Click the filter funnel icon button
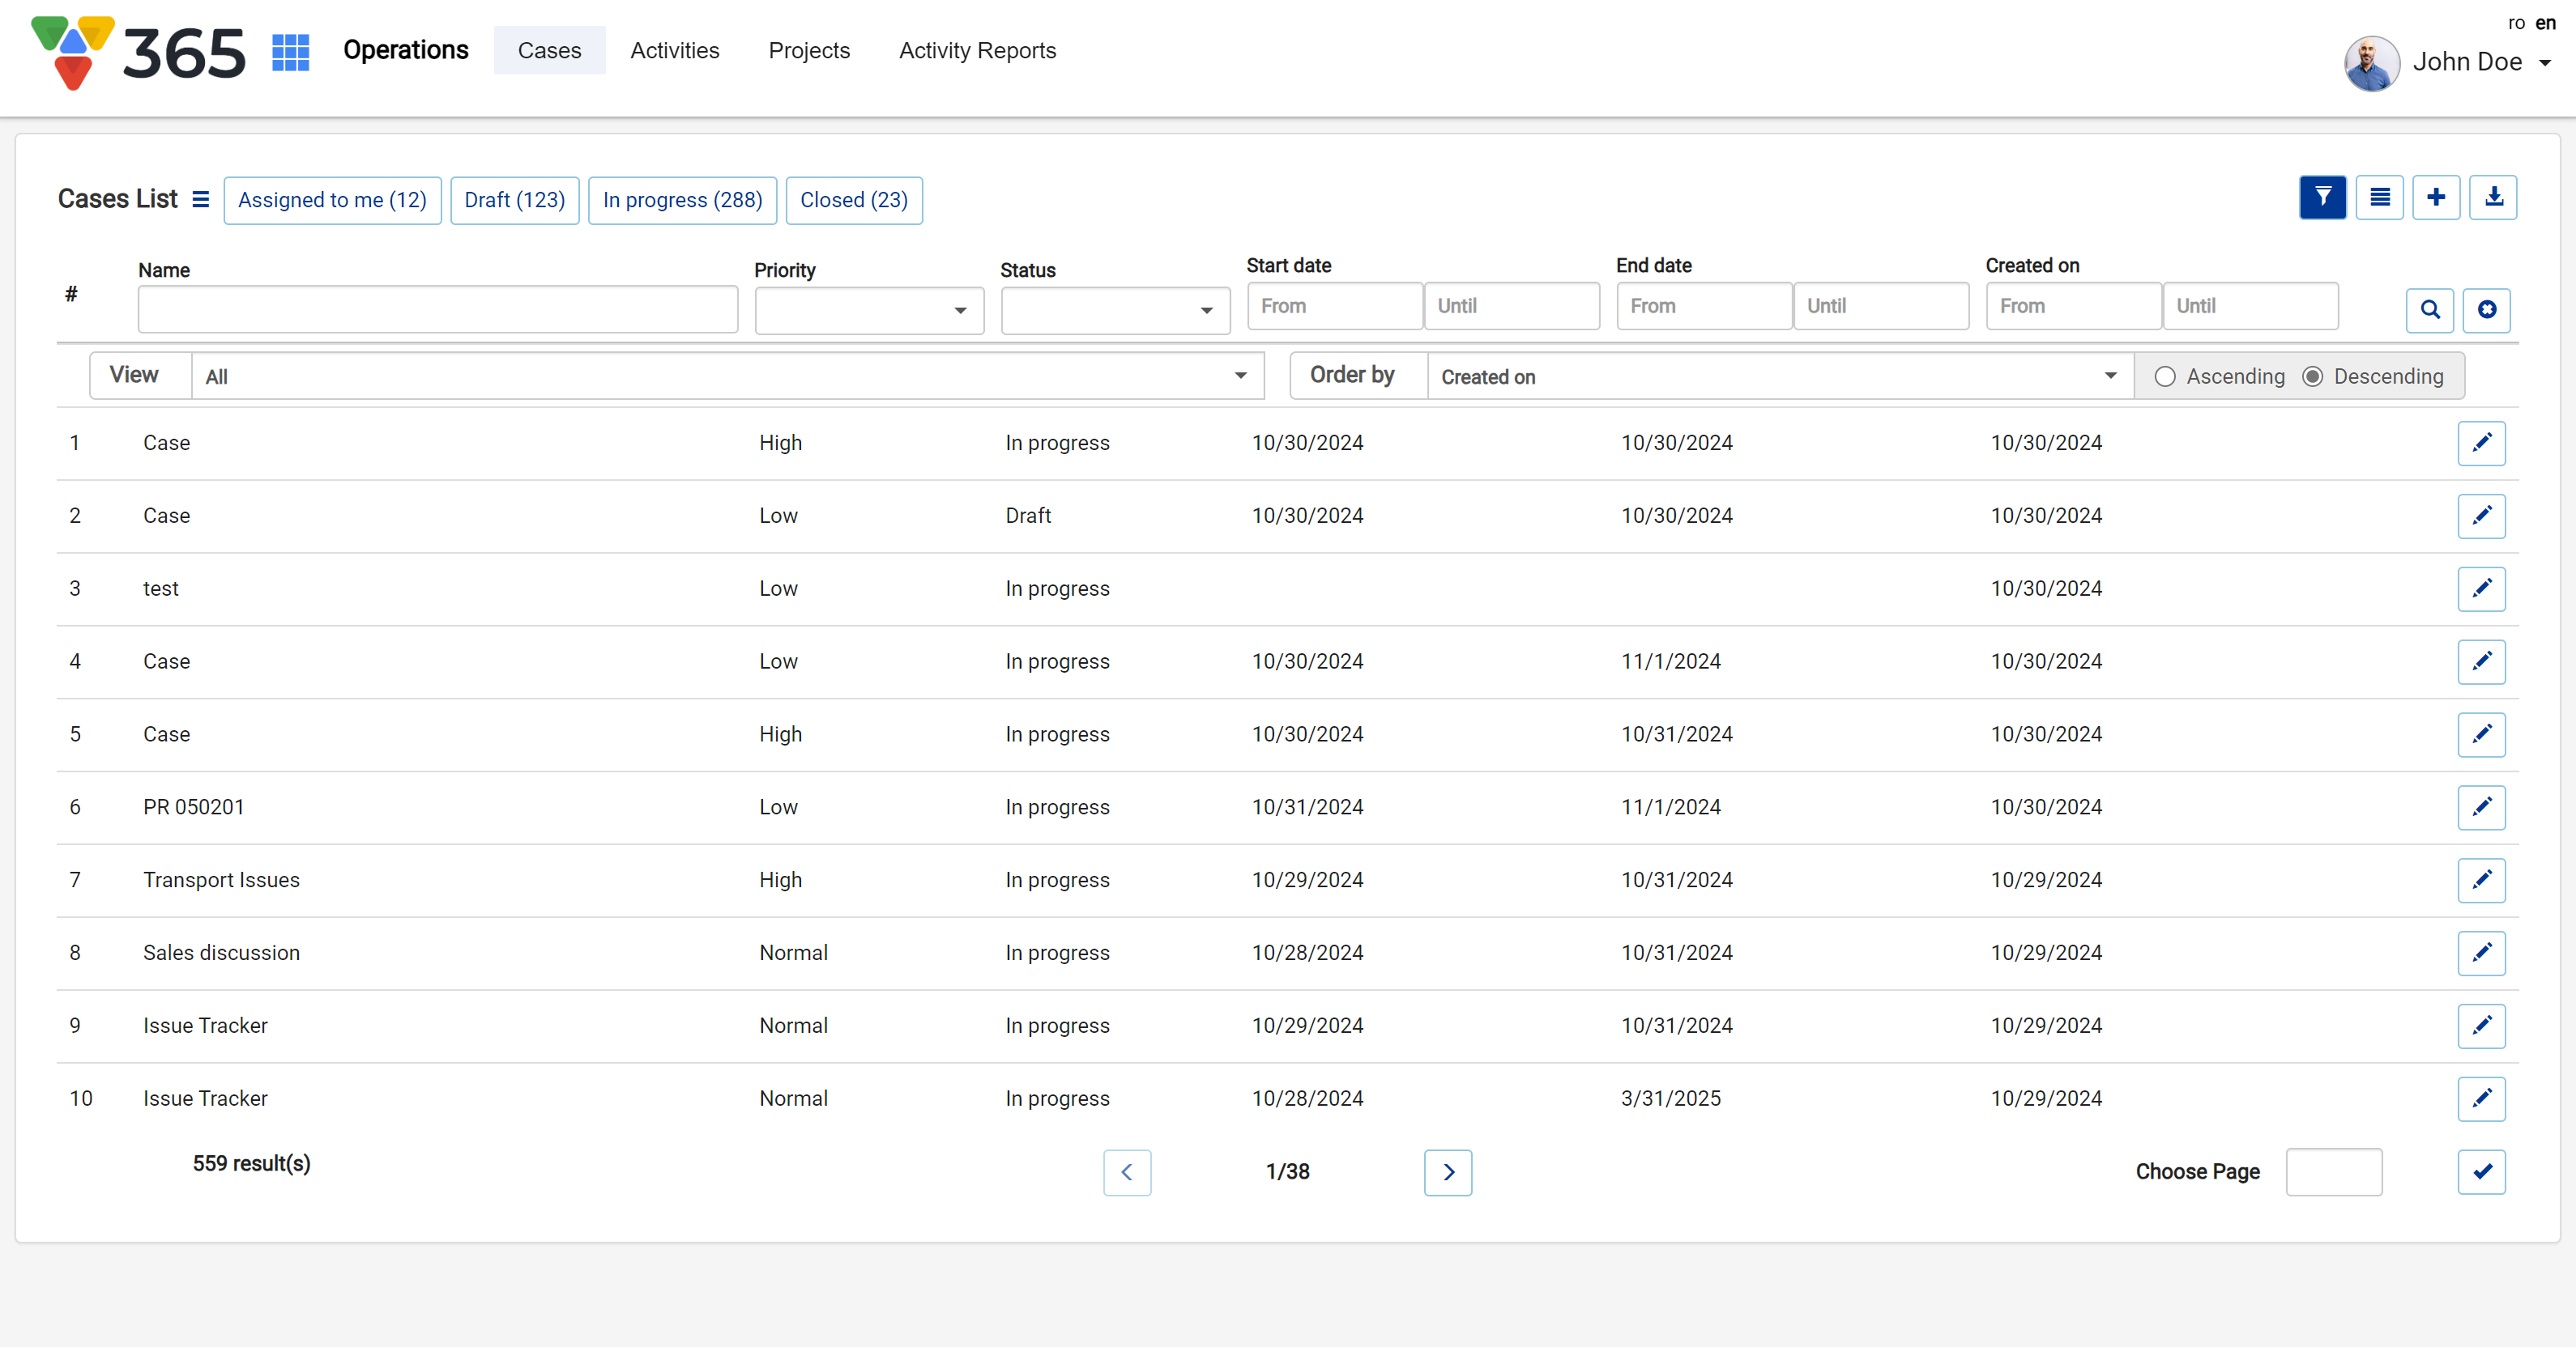 click(x=2322, y=197)
